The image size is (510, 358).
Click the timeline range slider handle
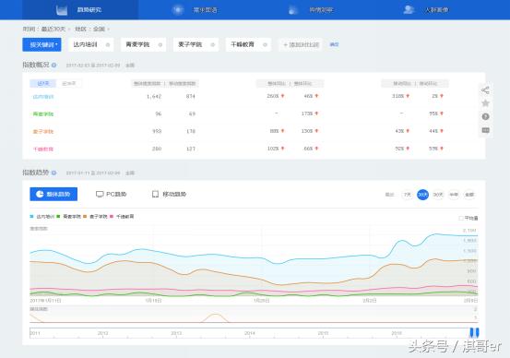pyautogui.click(x=474, y=332)
